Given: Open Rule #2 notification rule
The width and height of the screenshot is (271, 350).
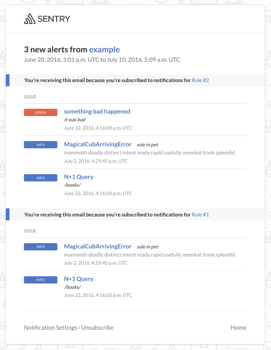Looking at the screenshot, I should point(200,80).
